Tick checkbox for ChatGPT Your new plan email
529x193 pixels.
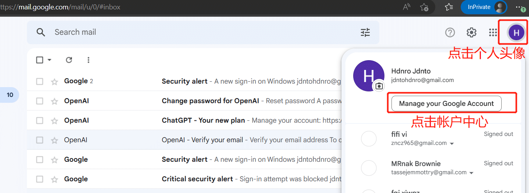[39, 120]
